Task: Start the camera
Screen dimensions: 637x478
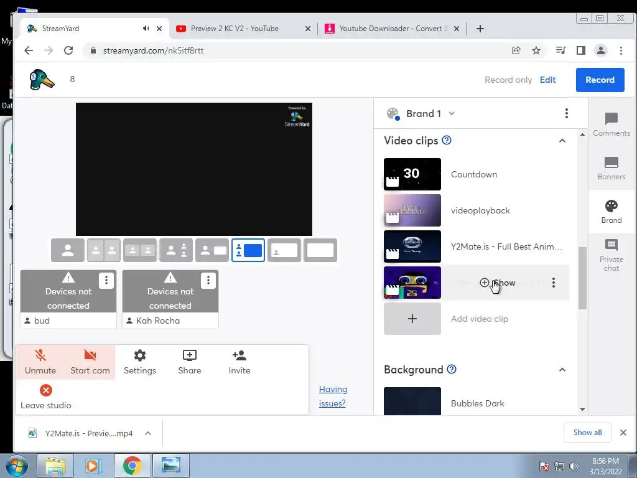Action: click(90, 362)
